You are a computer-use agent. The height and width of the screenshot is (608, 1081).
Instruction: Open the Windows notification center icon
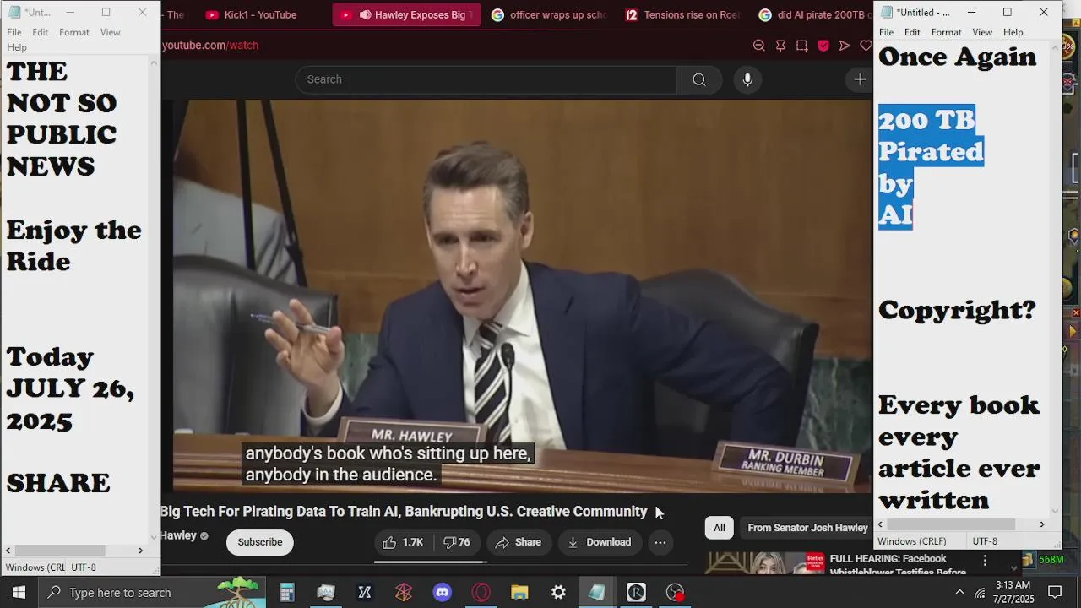coord(1055,593)
